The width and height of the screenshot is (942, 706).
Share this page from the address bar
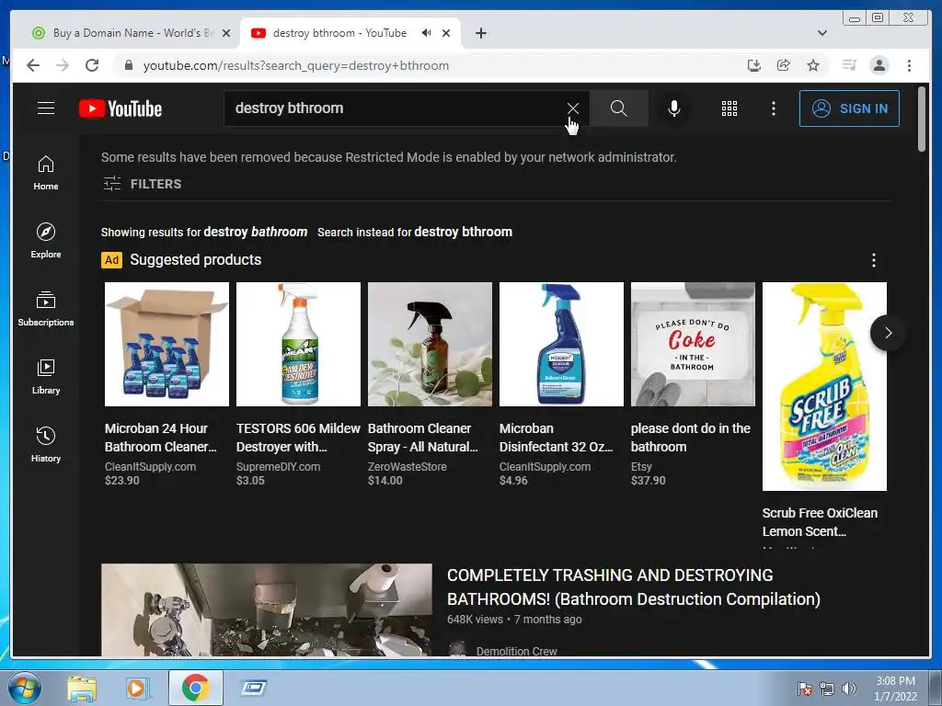pyautogui.click(x=784, y=65)
